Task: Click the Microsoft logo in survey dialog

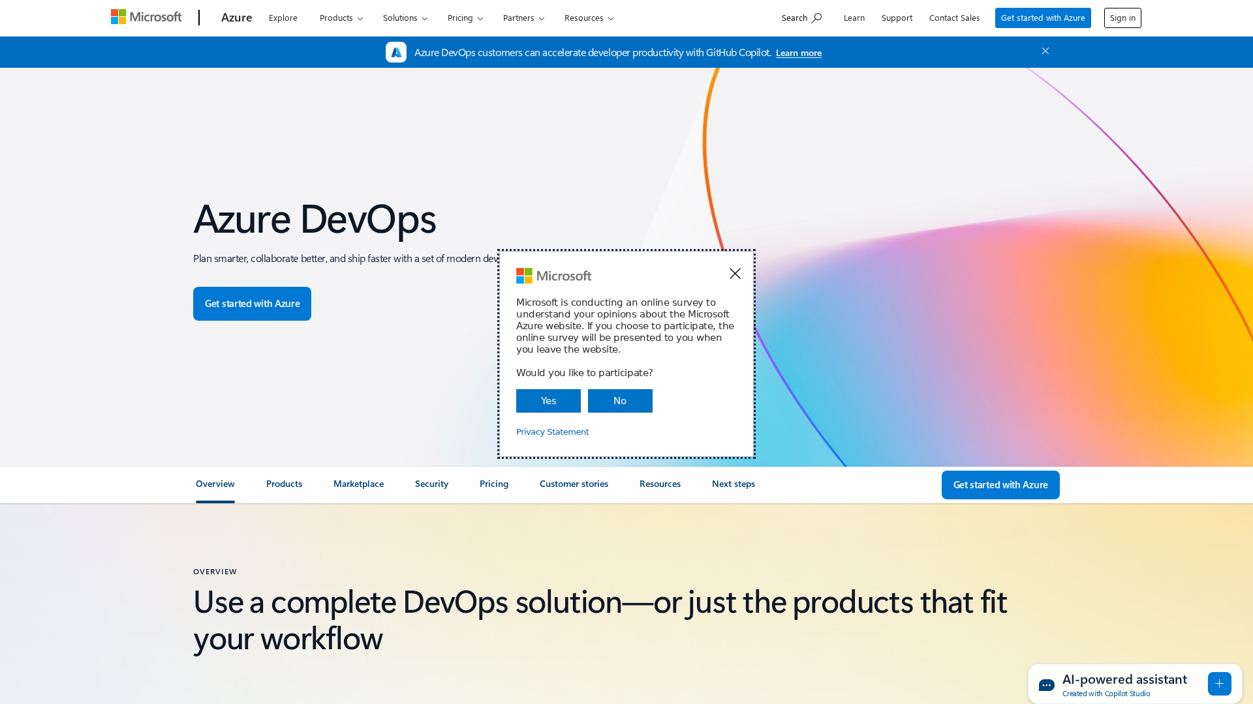Action: tap(553, 276)
